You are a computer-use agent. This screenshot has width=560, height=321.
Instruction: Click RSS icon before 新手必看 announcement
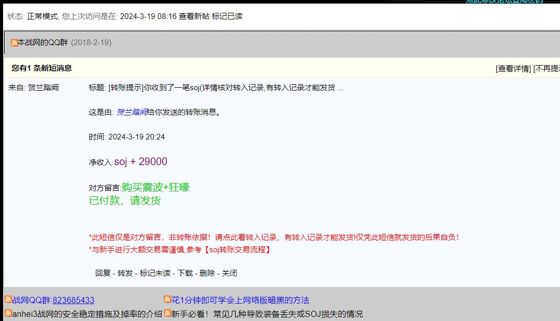click(167, 313)
